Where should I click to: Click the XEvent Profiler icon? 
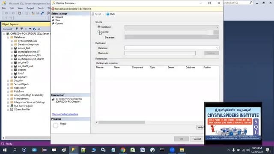[12, 110]
